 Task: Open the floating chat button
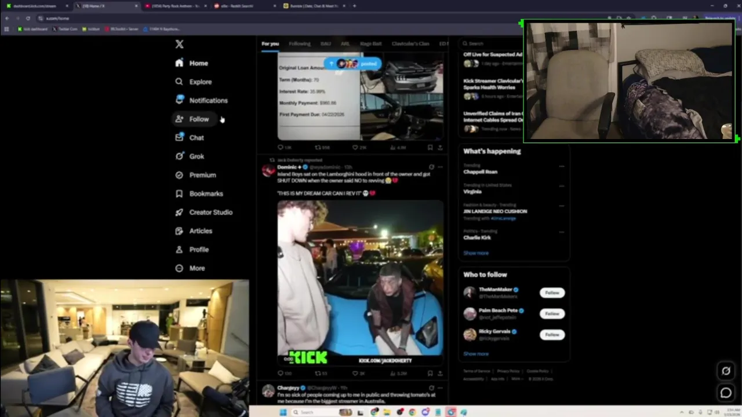726,393
